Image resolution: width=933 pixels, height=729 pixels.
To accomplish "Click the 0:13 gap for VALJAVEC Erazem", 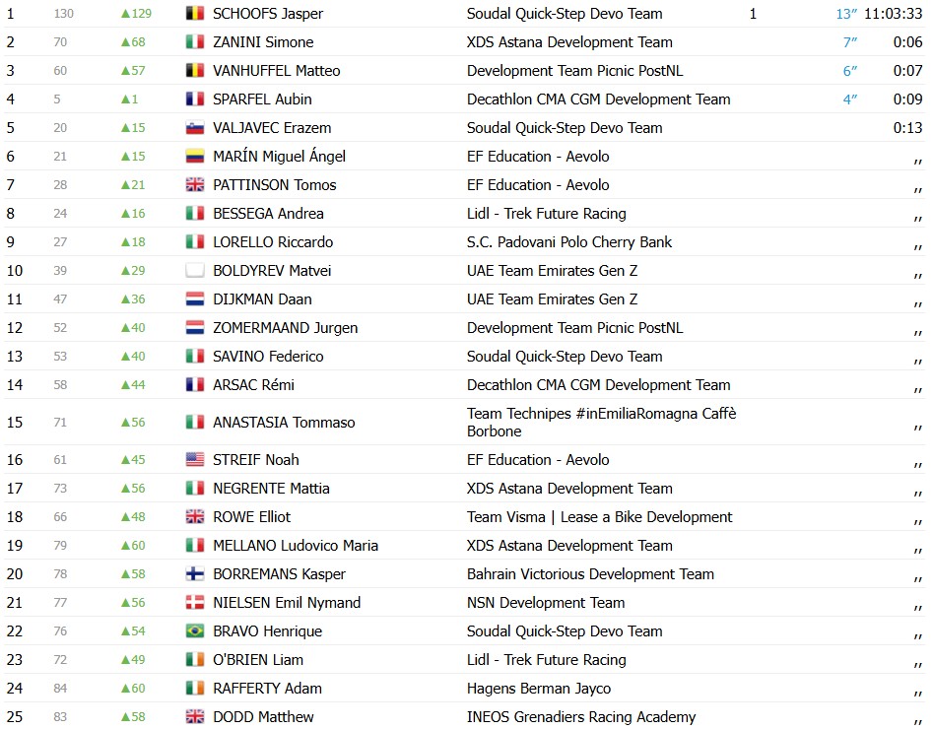I will (908, 128).
